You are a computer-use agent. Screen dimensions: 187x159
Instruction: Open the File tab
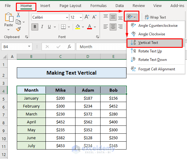pos(8,5)
